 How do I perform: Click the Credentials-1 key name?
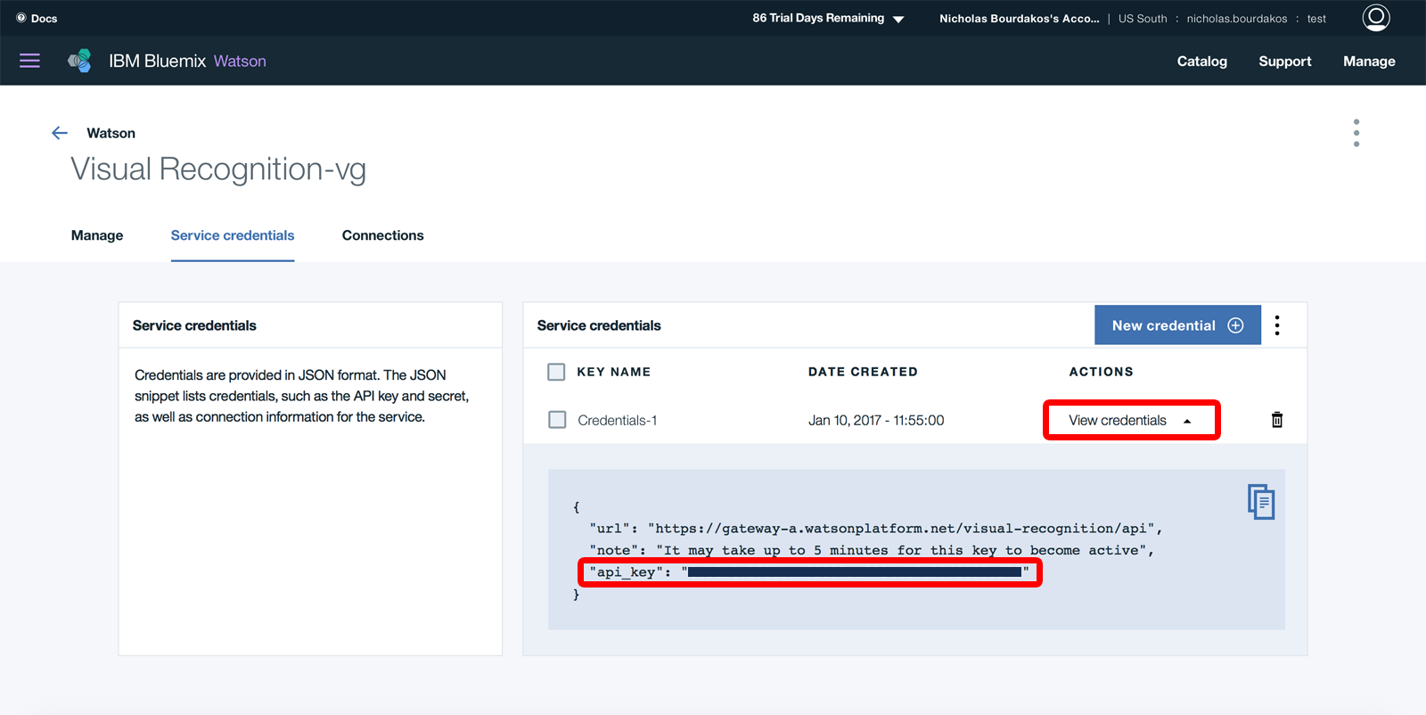tap(617, 421)
